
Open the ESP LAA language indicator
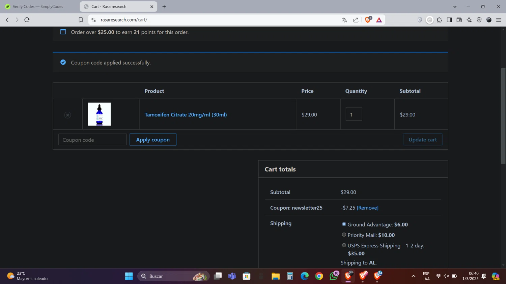[x=426, y=276]
